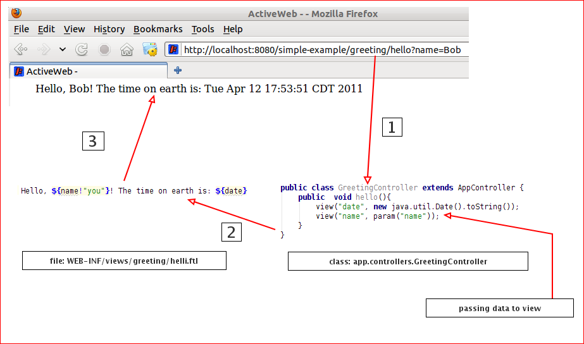Open the View menu
This screenshot has width=584, height=344.
coord(74,29)
